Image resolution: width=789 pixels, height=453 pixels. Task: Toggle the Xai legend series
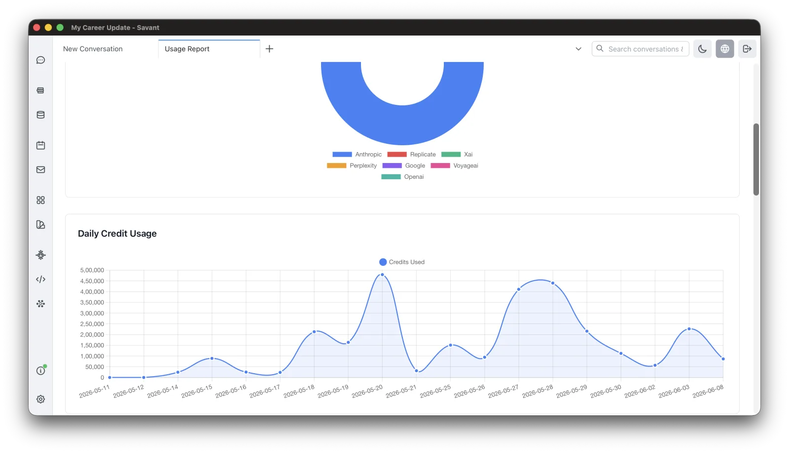(457, 155)
